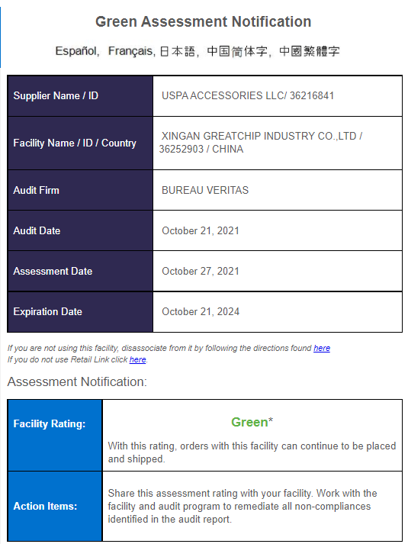The width and height of the screenshot is (408, 544).
Task: Click the Green* facility rating text
Action: click(x=252, y=422)
